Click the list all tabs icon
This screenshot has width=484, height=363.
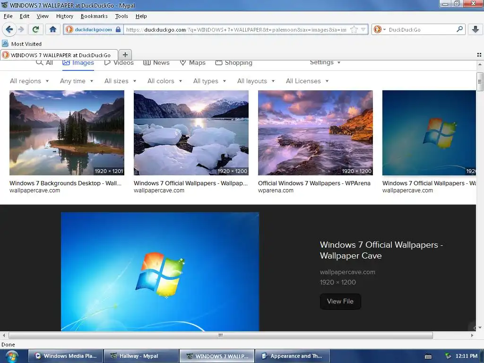479,55
